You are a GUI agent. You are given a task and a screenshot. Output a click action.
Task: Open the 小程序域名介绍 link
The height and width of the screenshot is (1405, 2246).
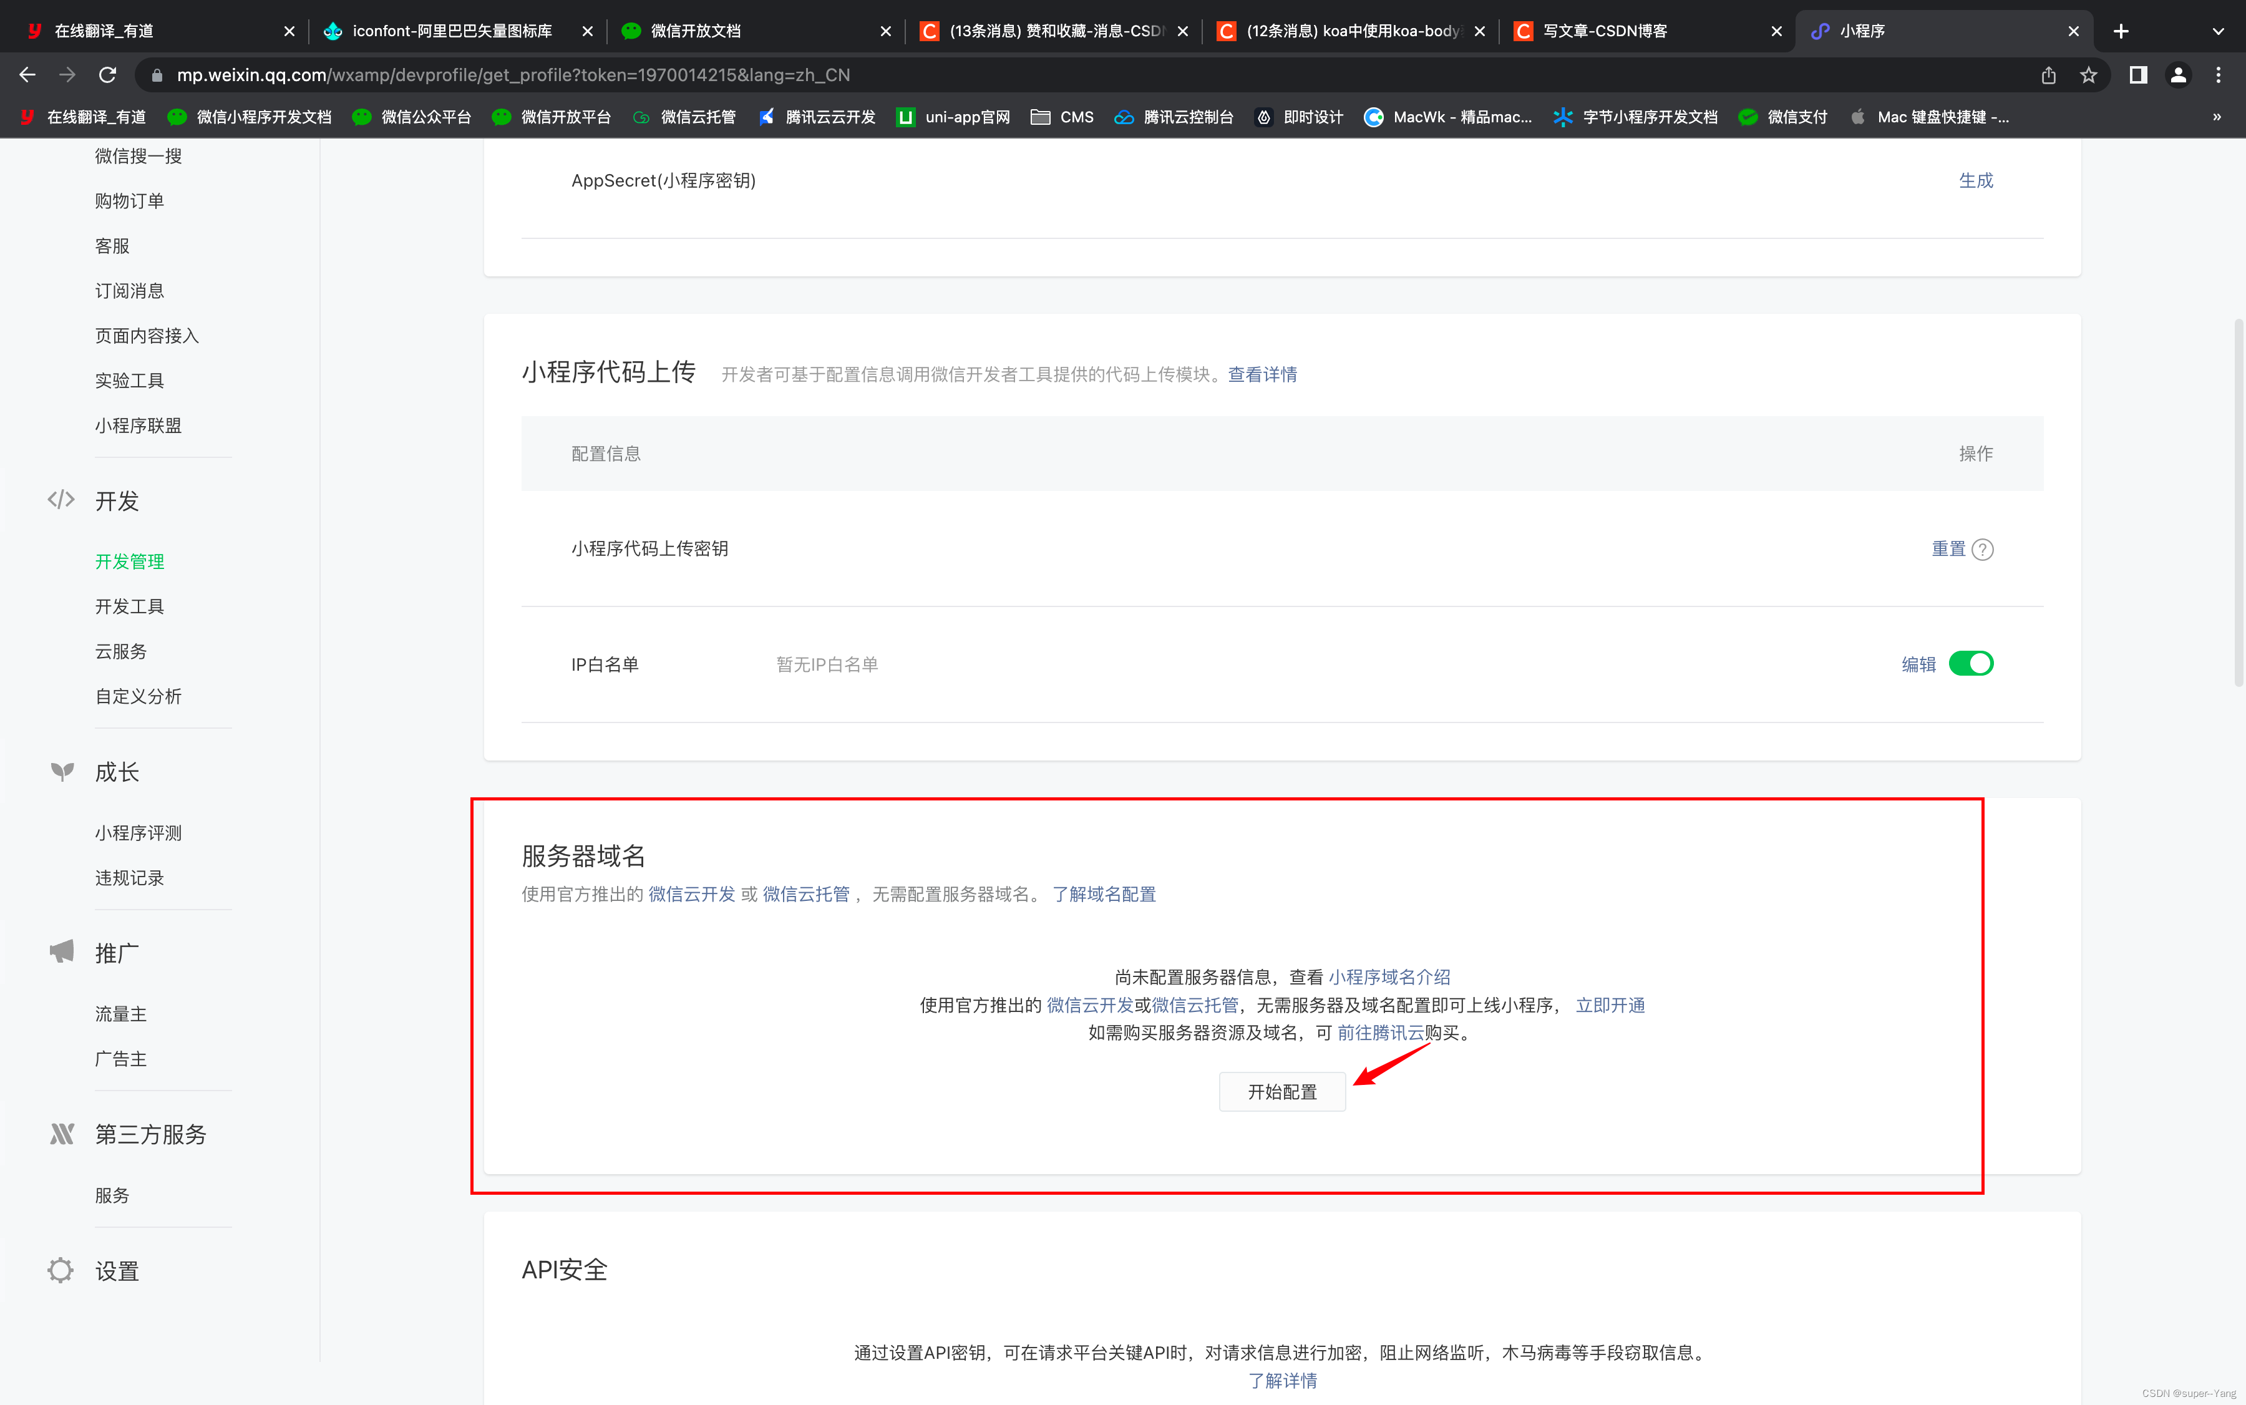pos(1389,976)
